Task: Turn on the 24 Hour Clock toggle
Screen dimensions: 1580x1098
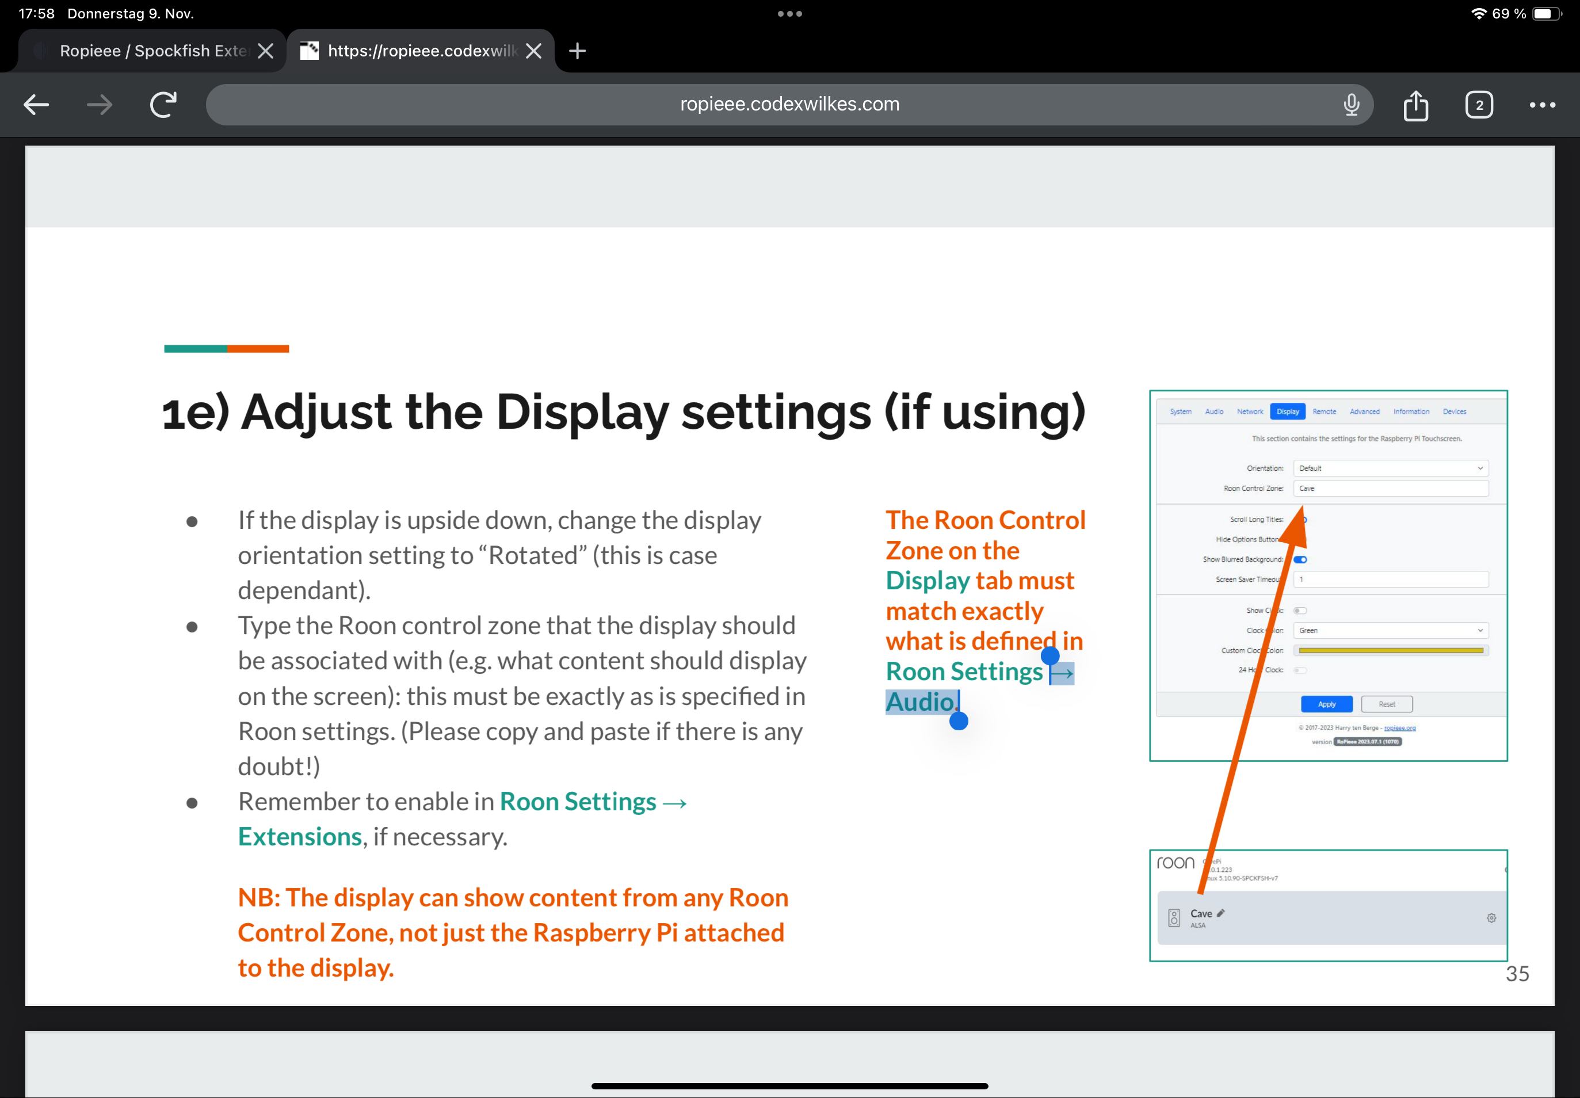Action: [1301, 671]
